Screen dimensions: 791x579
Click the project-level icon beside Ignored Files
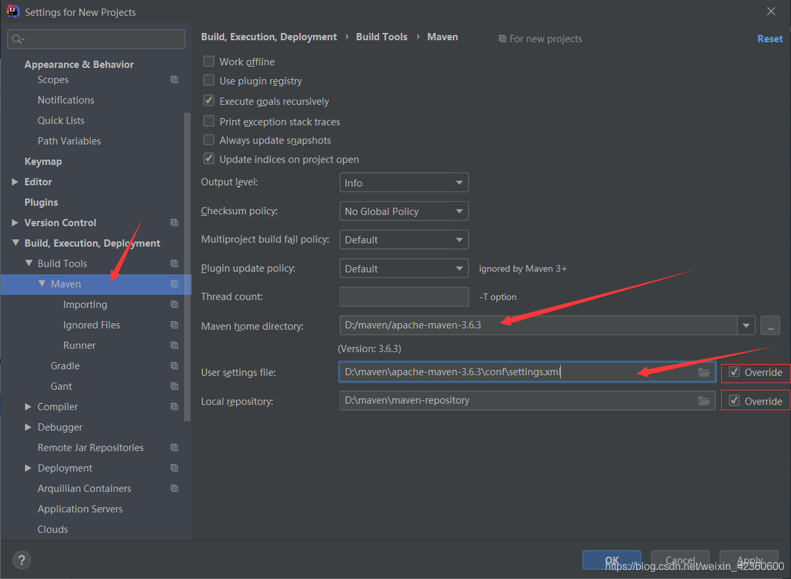tap(174, 325)
